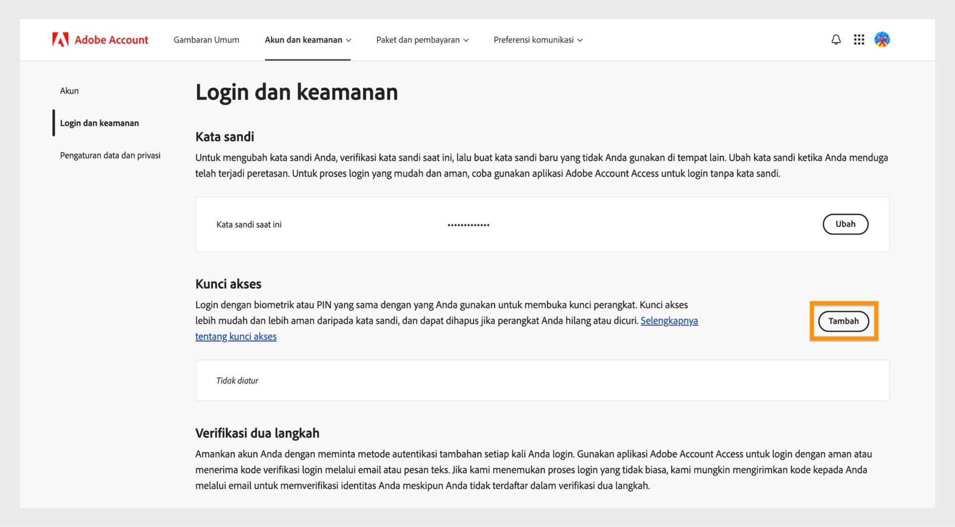Click the Ubah button for password
The width and height of the screenshot is (955, 527).
[x=845, y=224]
